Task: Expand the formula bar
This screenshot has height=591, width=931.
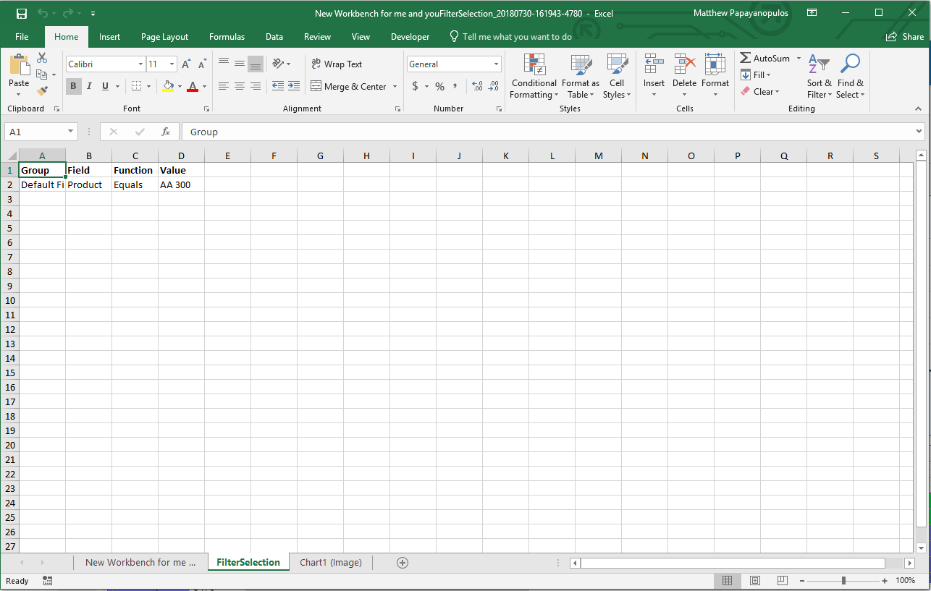Action: (x=919, y=132)
